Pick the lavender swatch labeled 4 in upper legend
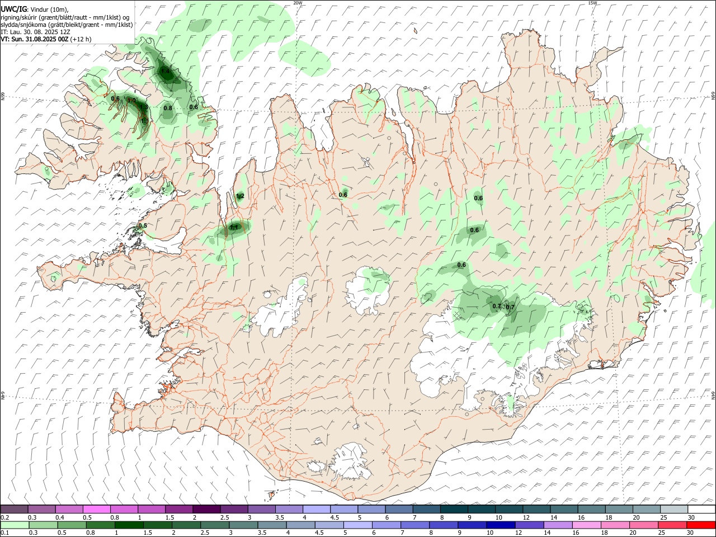This screenshot has width=716, height=537. [x=316, y=509]
